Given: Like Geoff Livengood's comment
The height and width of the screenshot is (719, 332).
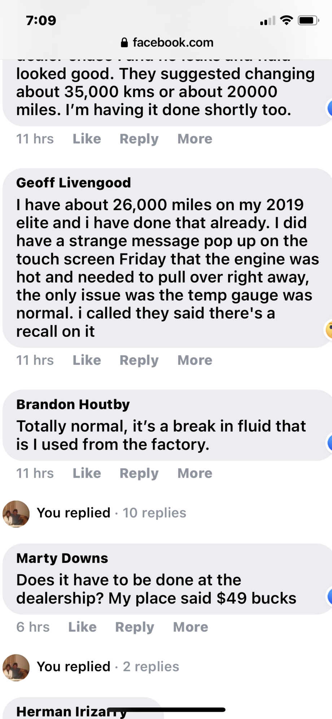Looking at the screenshot, I should point(87,360).
